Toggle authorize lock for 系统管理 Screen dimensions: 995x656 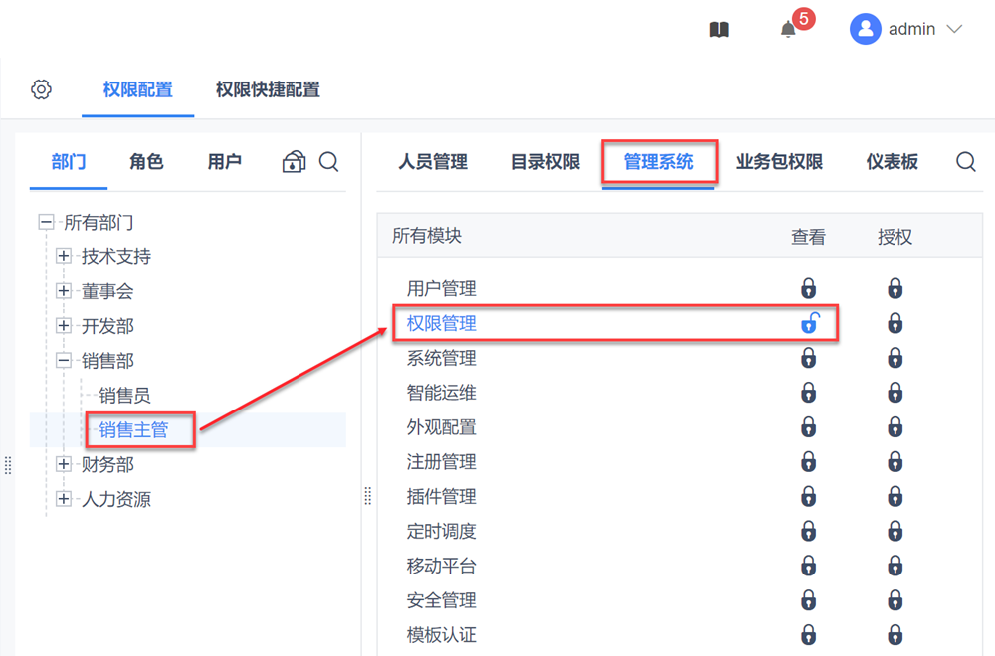pyautogui.click(x=895, y=358)
